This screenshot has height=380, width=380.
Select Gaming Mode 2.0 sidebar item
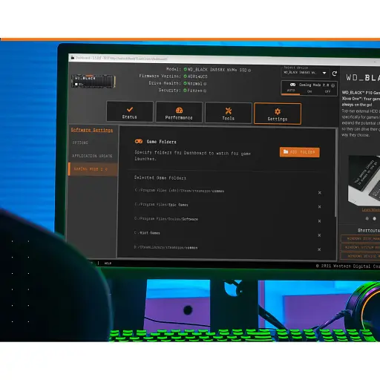point(93,169)
